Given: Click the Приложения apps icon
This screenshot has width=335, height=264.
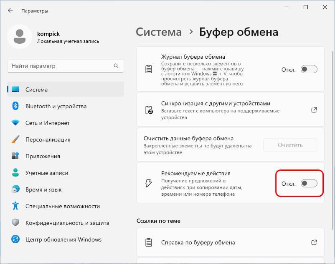Looking at the screenshot, I should 15,156.
